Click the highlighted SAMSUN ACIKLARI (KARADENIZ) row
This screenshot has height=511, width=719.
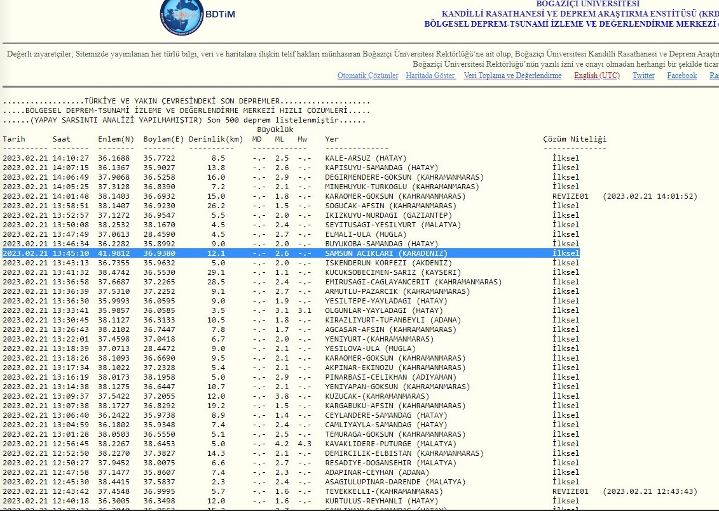291,253
